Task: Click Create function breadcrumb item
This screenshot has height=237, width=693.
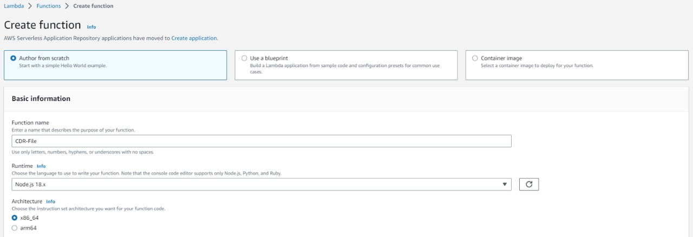Action: point(93,6)
